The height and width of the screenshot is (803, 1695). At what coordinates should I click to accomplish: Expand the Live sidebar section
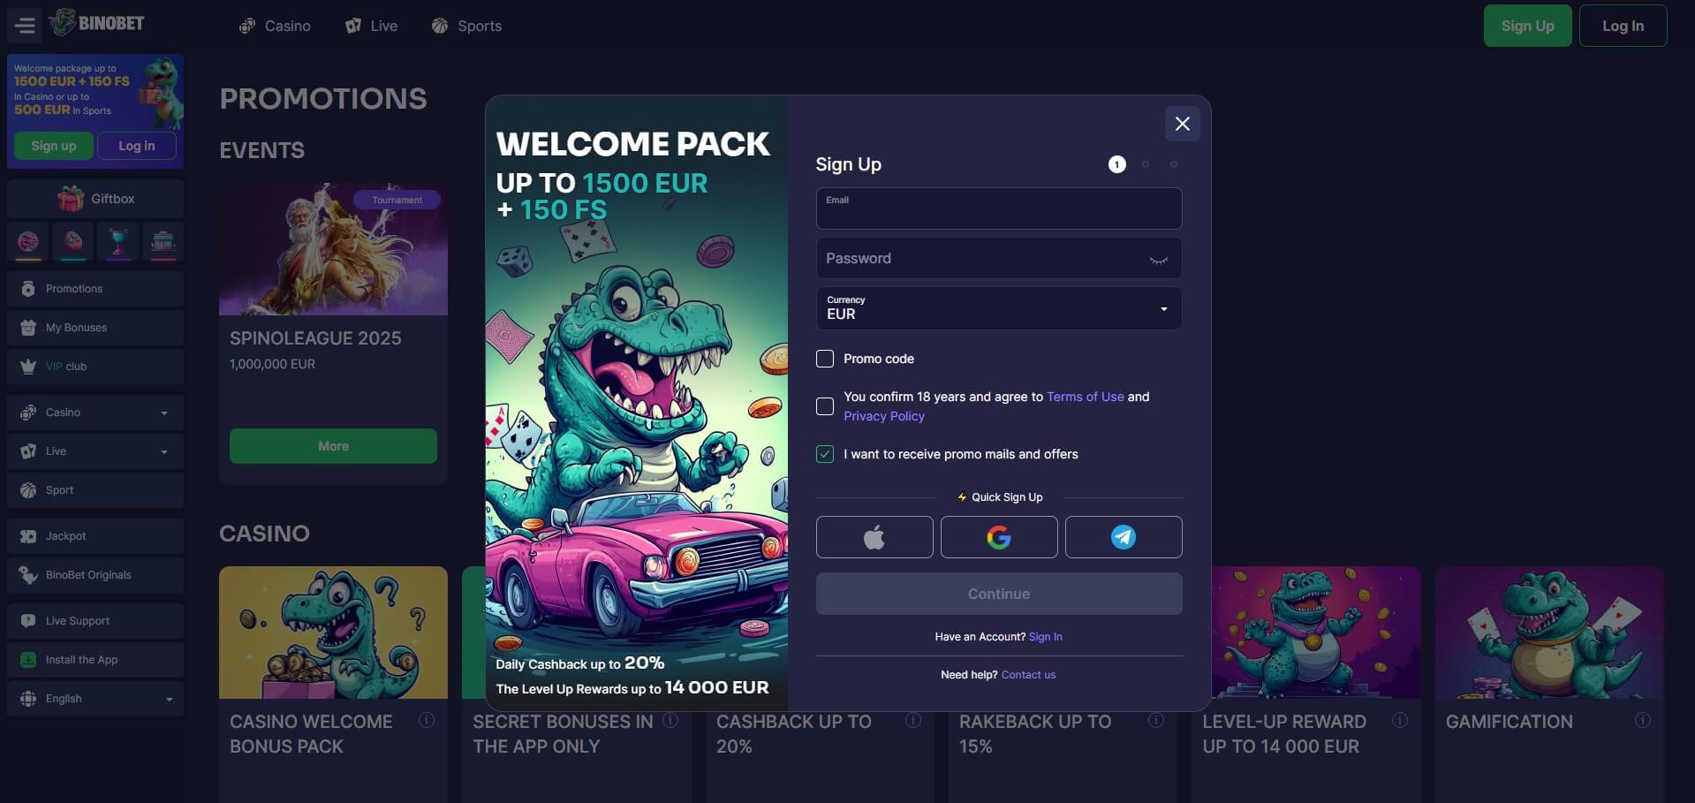(95, 451)
